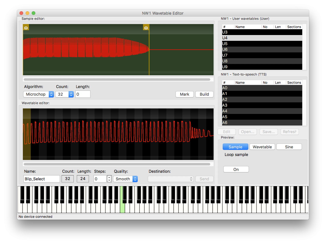
Task: Minimize the NW1 Wavetable Editor window
Action: 27,13
